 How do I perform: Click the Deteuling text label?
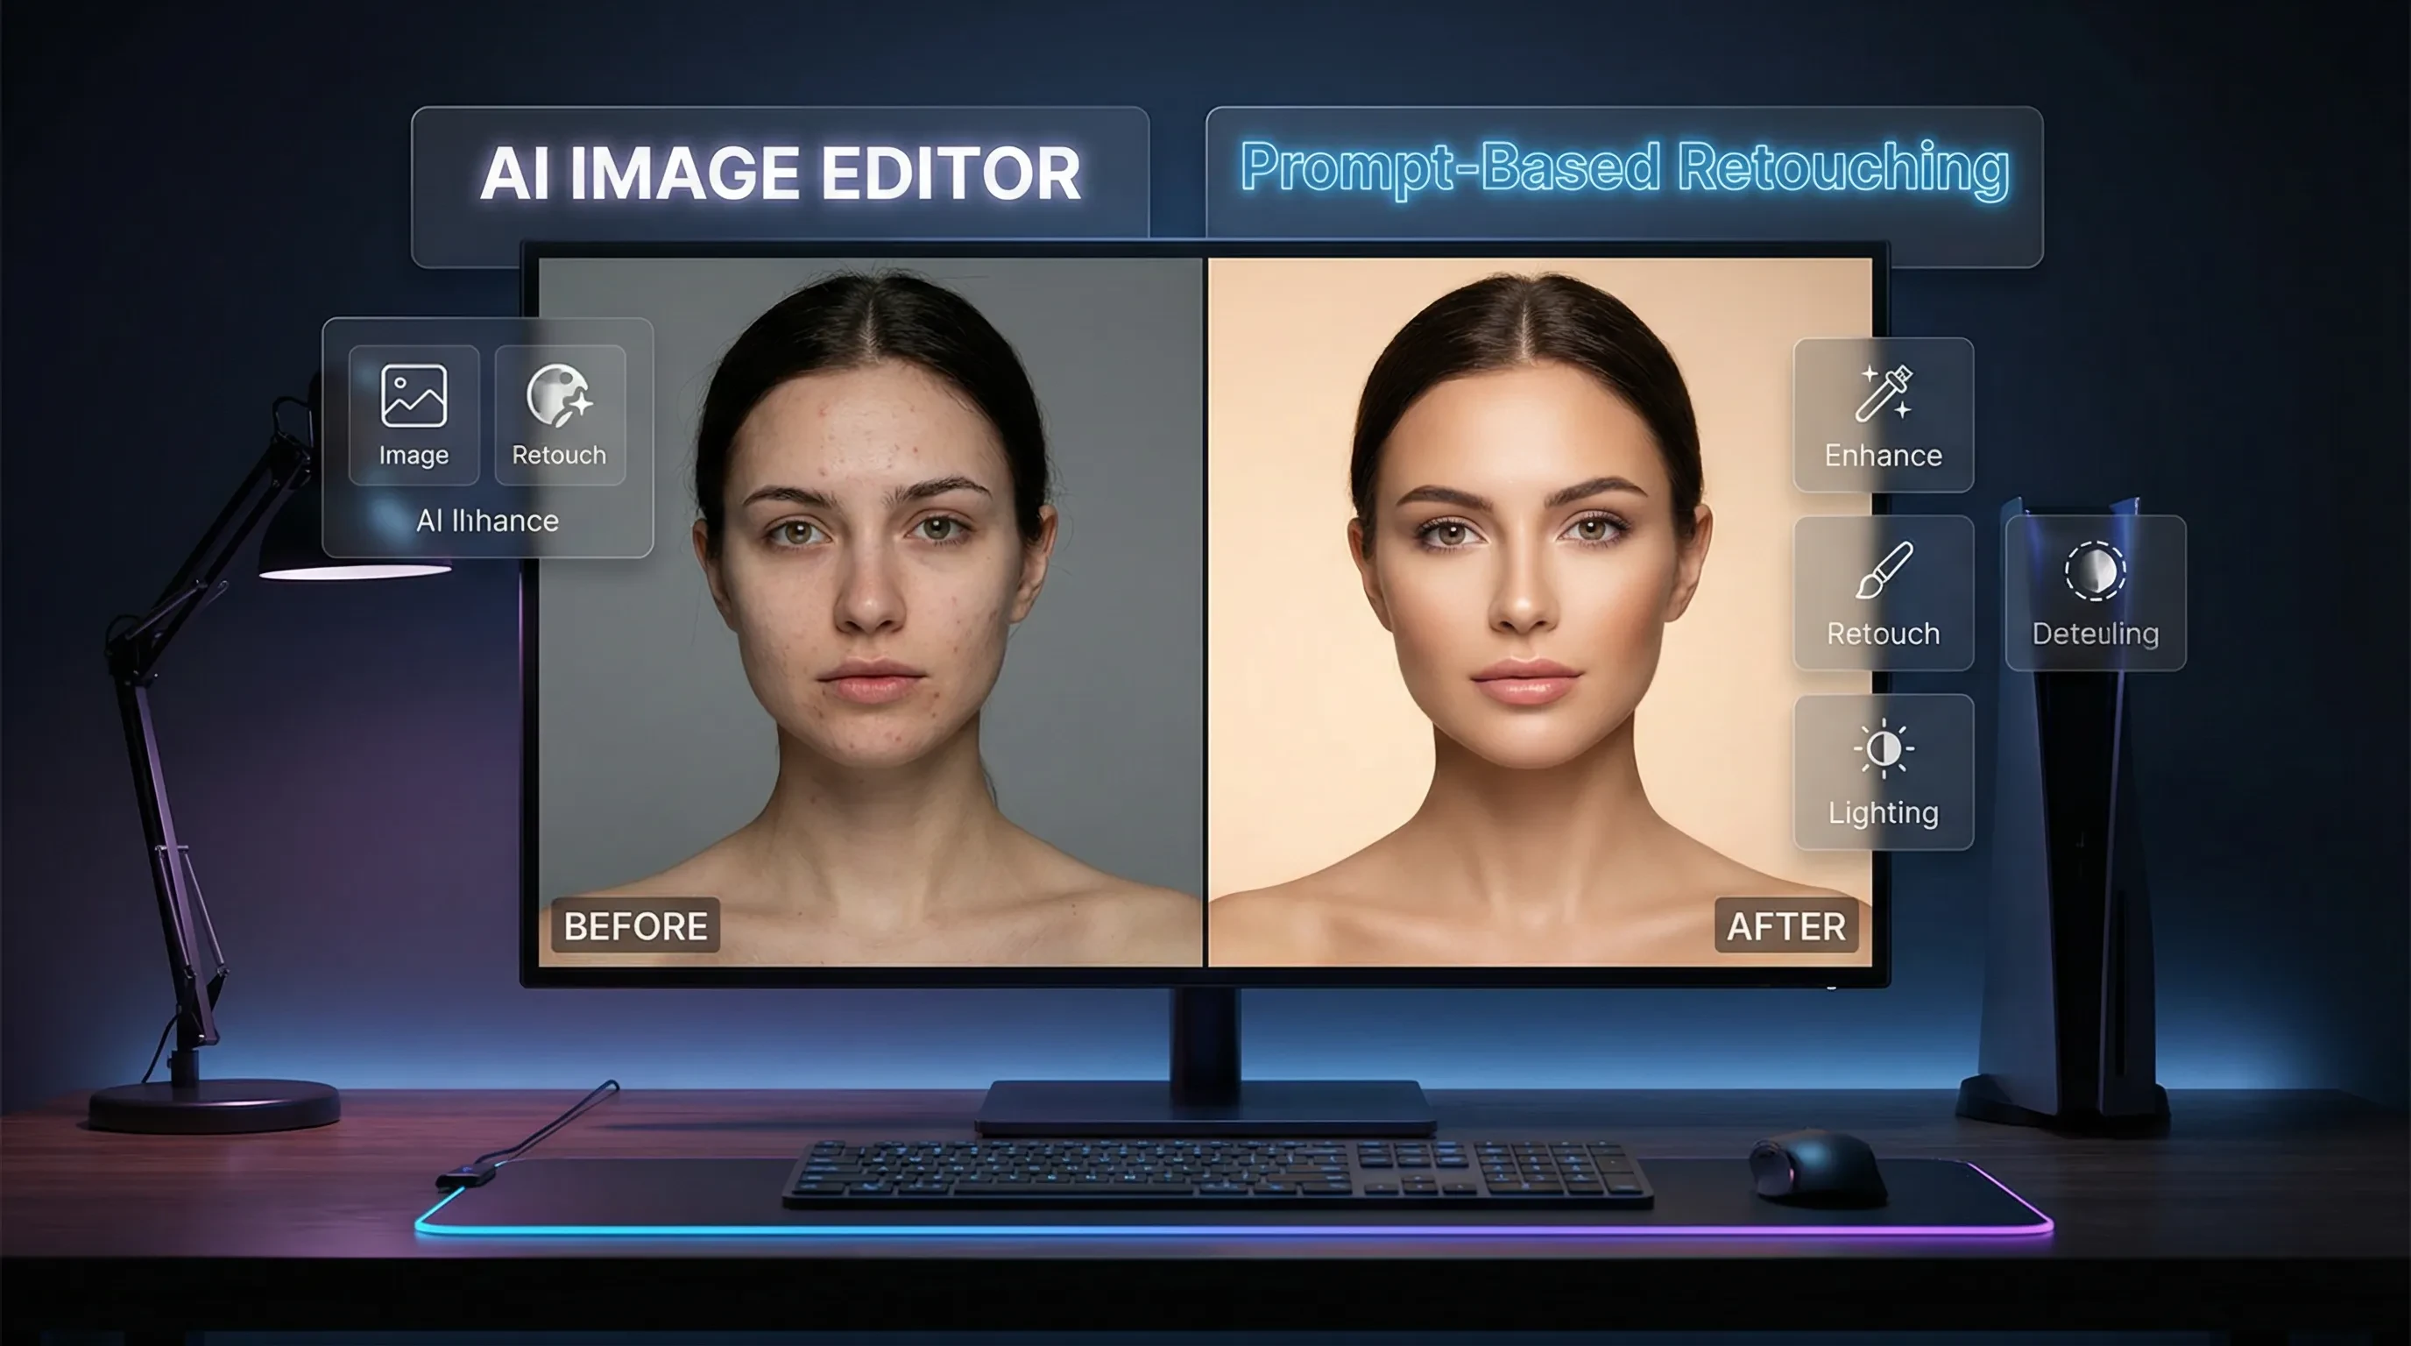coord(2095,634)
